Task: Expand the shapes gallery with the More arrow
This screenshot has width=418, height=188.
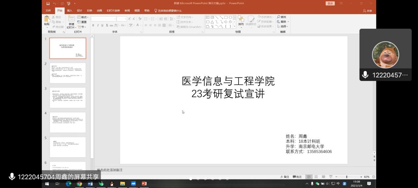Action: [x=235, y=26]
